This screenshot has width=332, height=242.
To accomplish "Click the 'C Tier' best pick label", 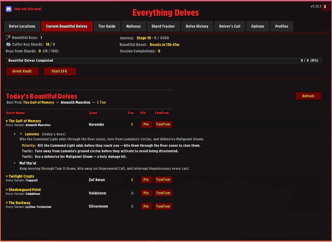I will pos(102,103).
